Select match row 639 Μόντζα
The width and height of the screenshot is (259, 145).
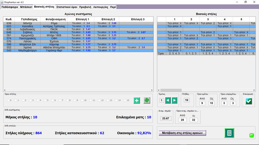coord(78,23)
